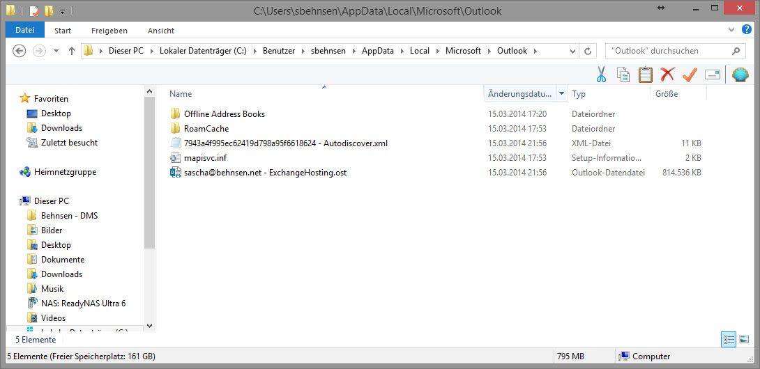The height and width of the screenshot is (369, 760).
Task: Select the RoamCache folder icon
Action: tap(176, 128)
